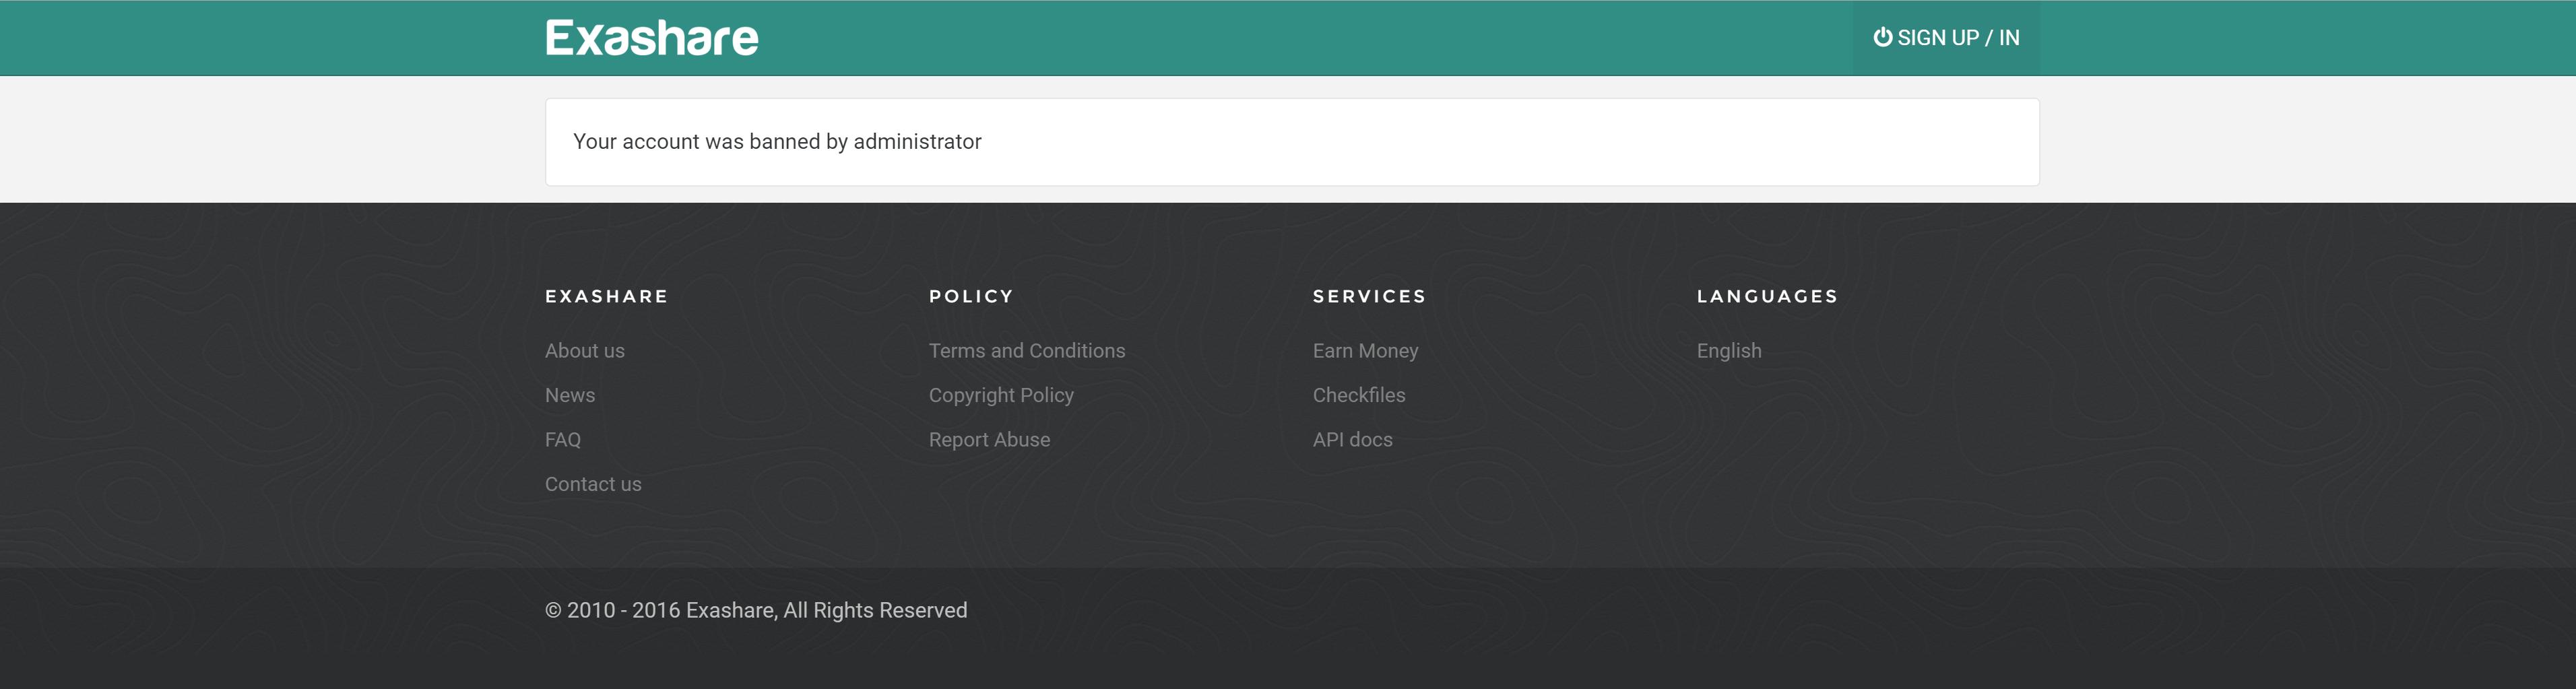
Task: Click the Report Abuse link
Action: 989,440
